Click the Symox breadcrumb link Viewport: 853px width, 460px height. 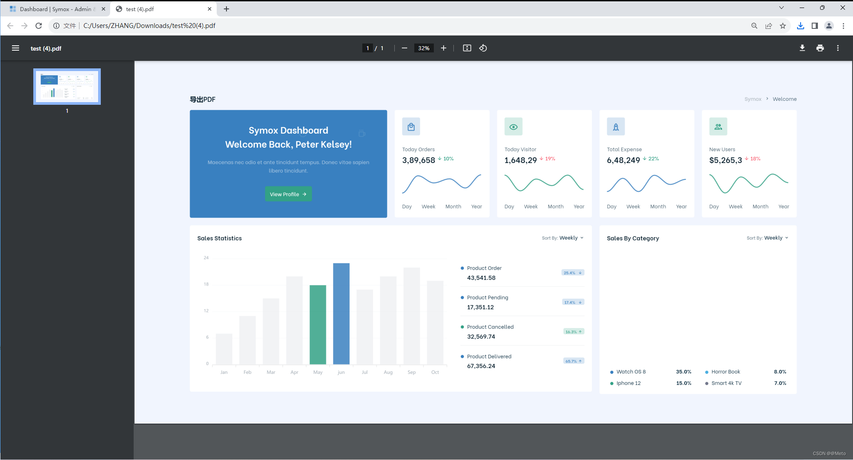(x=753, y=99)
